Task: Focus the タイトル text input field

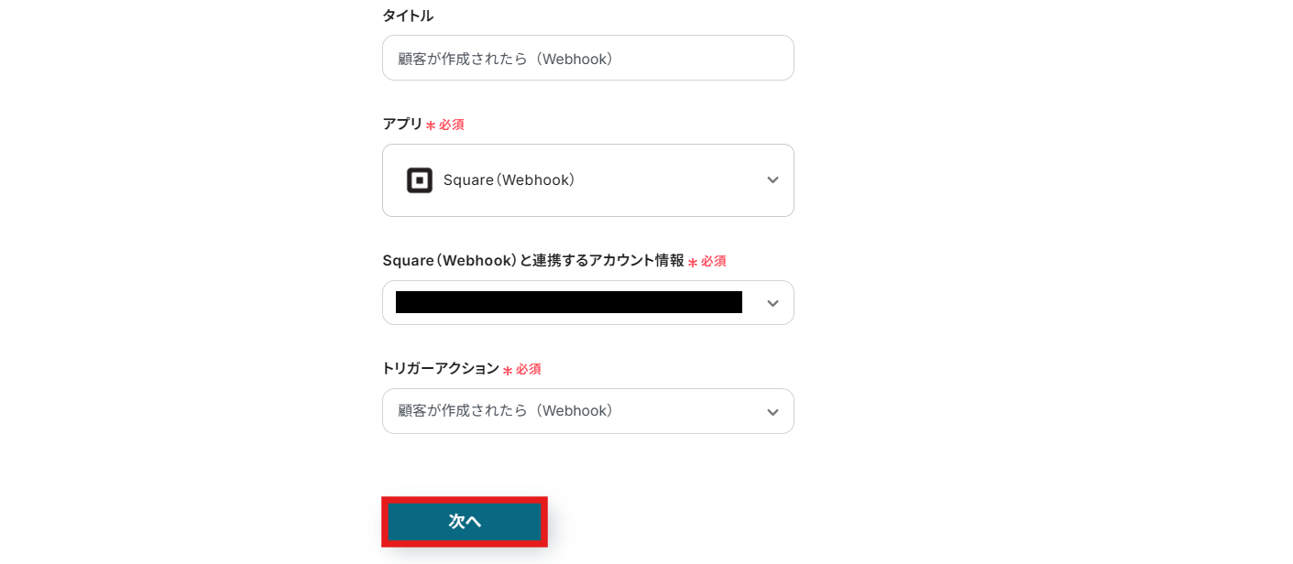Action: coord(696,59)
